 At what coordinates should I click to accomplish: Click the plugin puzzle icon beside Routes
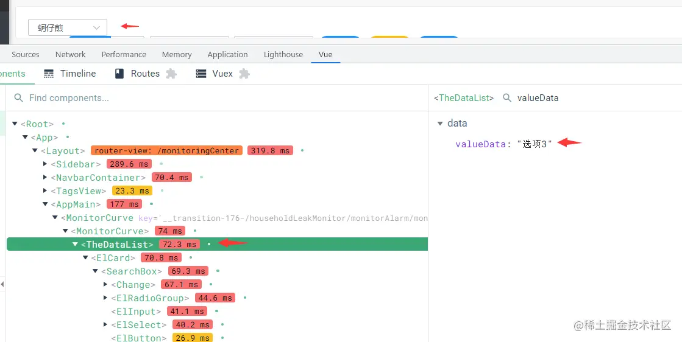(171, 74)
